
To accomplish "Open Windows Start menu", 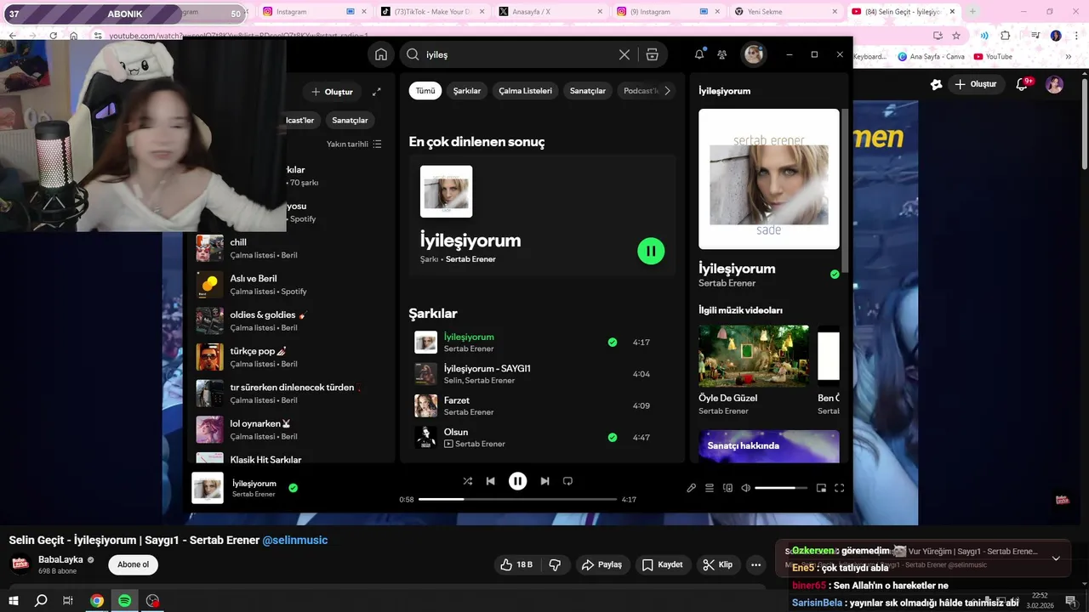I will [13, 601].
